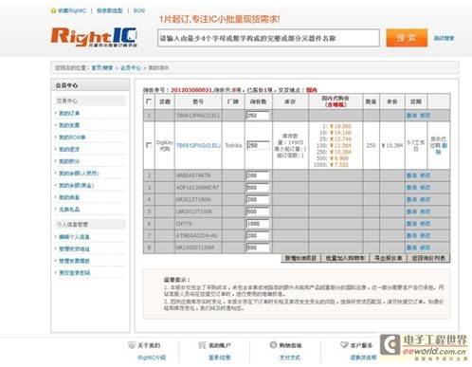472x367 pixels.
Task: Click the first blue action link in row 8
Action: pyautogui.click(x=411, y=248)
